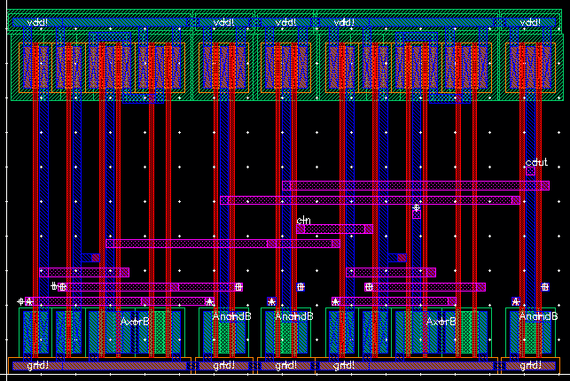Click the A pin of the AnandB cell under cout
This screenshot has width=570, height=381.
pos(516,301)
